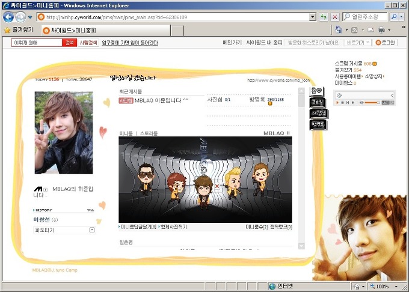Click the RSS feeds icon
The image size is (409, 292).
pyautogui.click(x=354, y=30)
